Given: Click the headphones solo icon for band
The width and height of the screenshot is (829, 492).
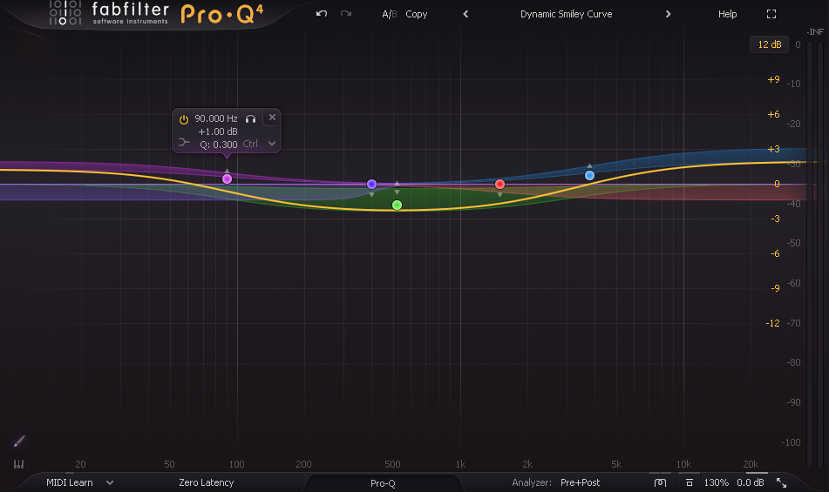Looking at the screenshot, I should pos(250,118).
